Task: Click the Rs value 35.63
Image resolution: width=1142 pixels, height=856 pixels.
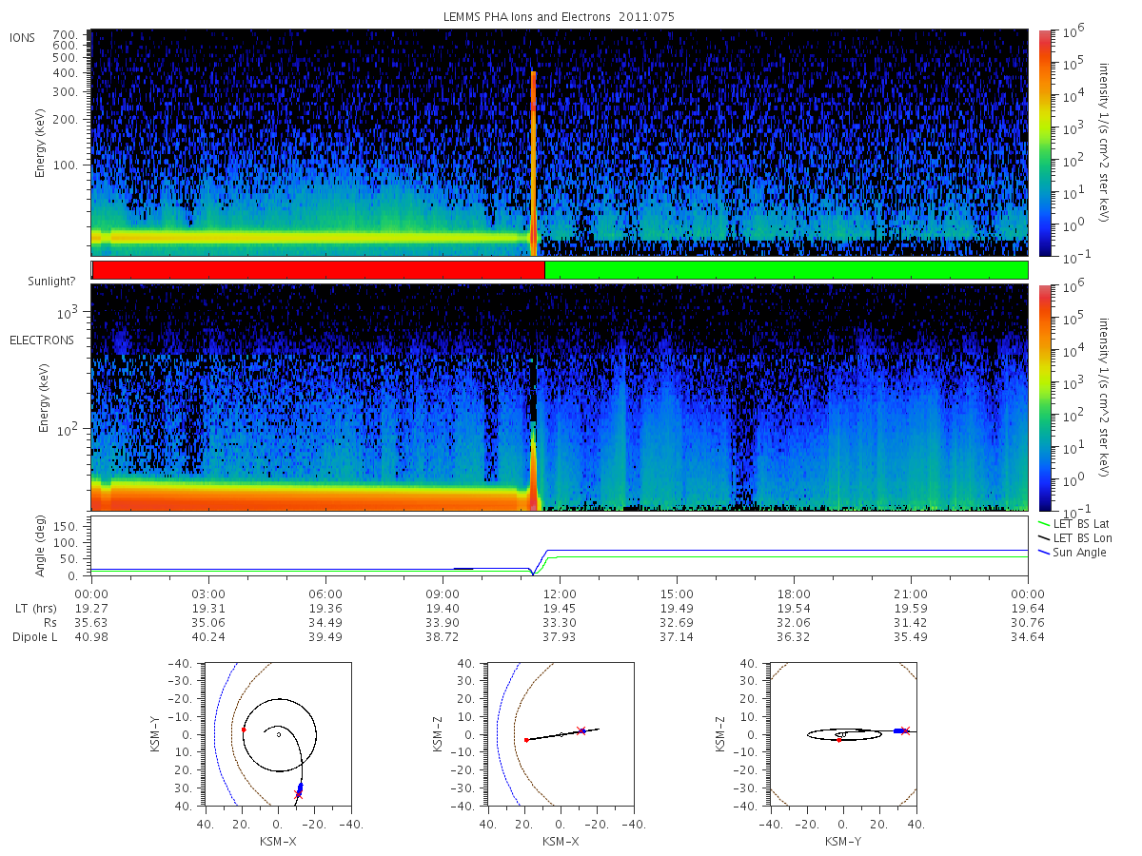Action: click(91, 623)
